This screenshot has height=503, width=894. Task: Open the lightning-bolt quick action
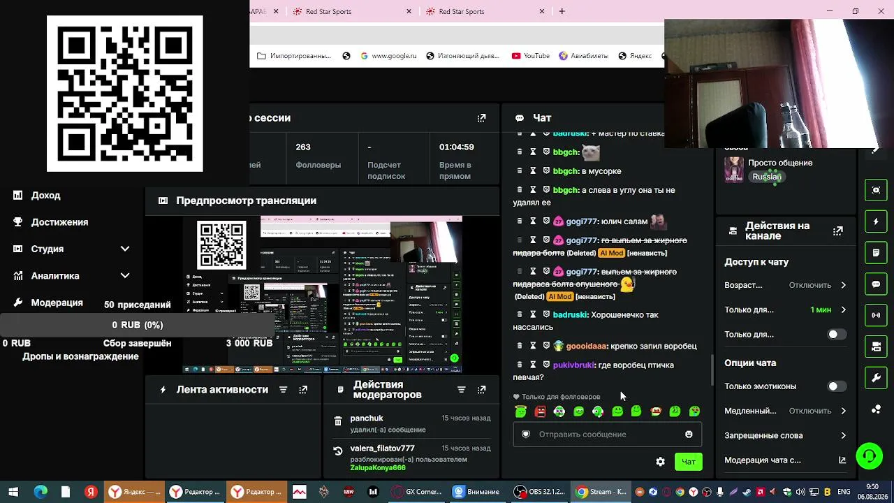(x=876, y=221)
